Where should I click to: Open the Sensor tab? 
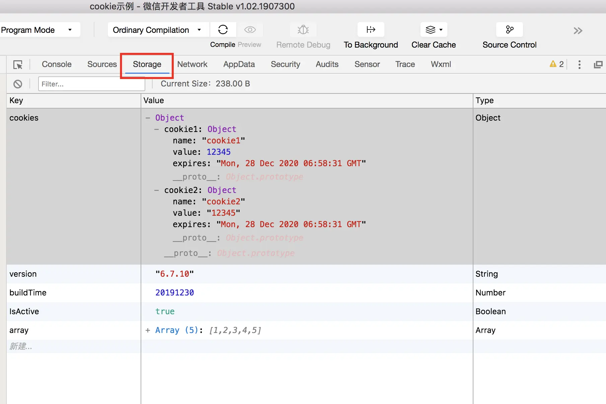[367, 64]
